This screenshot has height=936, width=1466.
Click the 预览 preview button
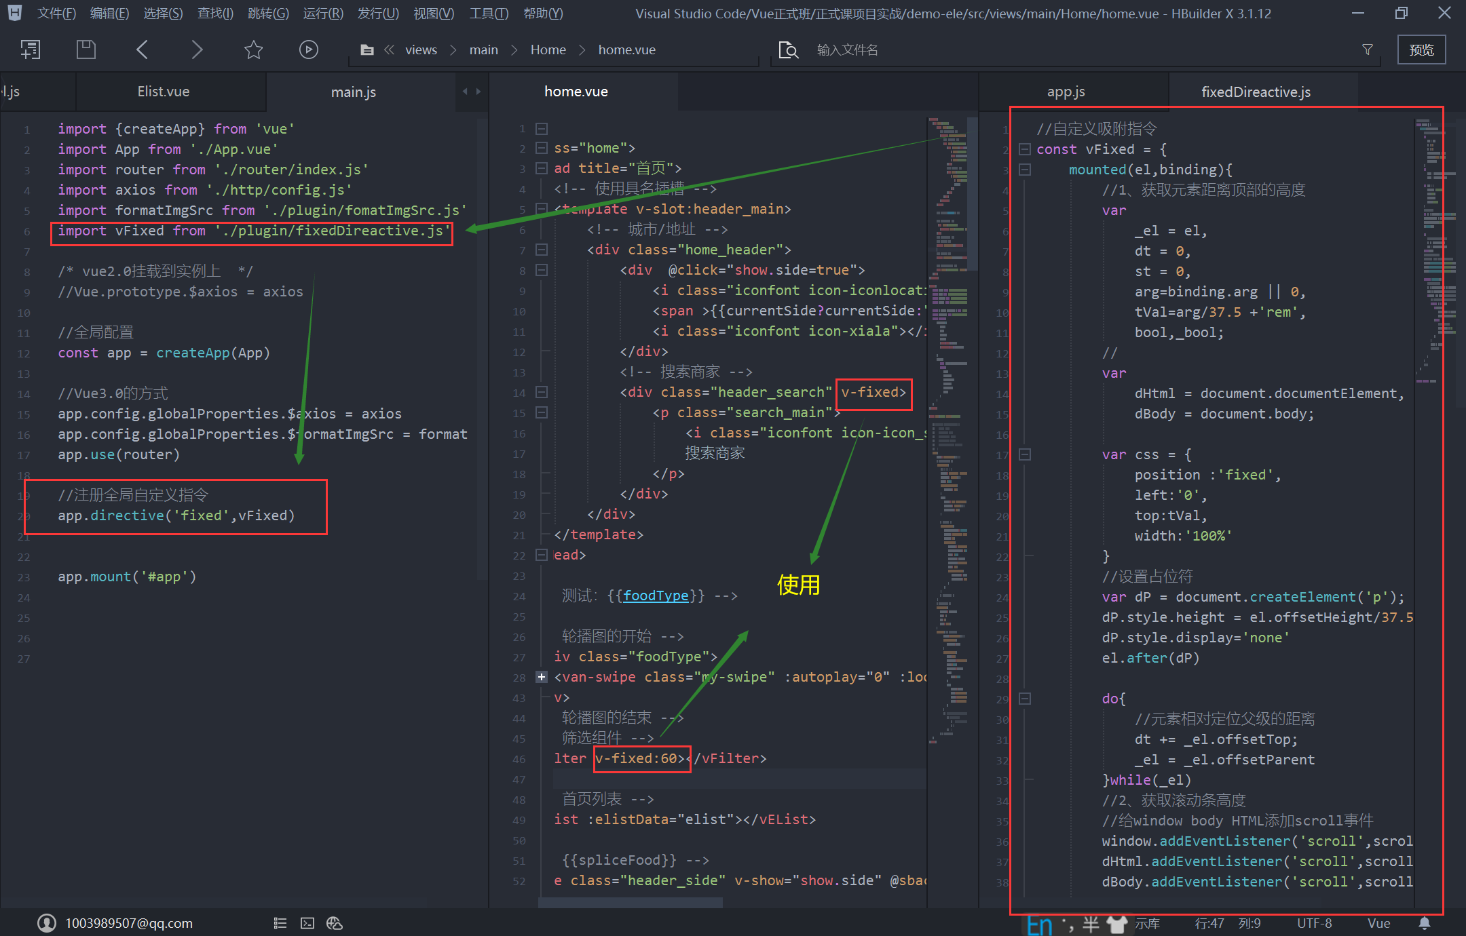coord(1421,50)
